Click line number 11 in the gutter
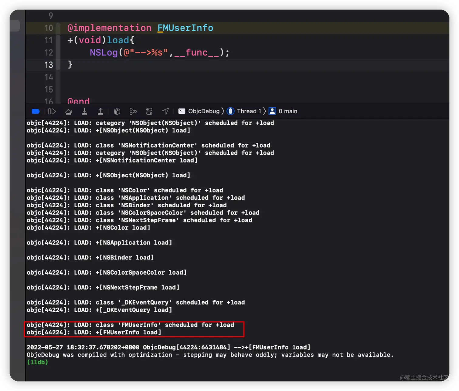 pos(49,40)
